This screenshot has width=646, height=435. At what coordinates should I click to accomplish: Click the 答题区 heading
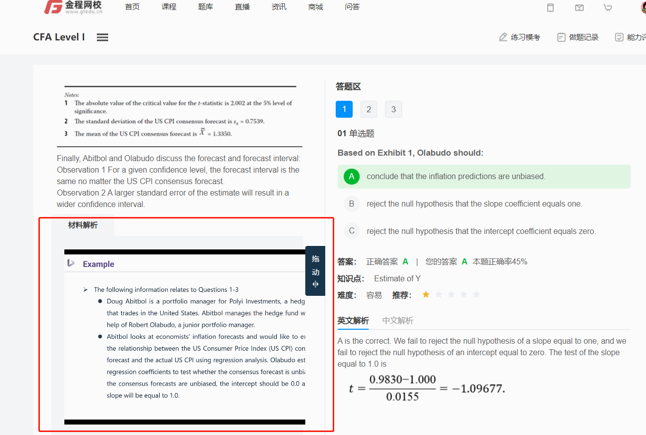click(x=348, y=87)
